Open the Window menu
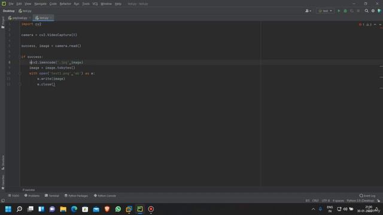 [106, 4]
